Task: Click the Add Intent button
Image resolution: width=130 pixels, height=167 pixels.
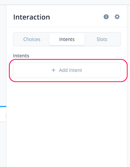Action: [67, 70]
